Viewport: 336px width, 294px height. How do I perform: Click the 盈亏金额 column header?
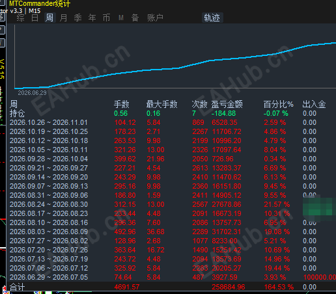coord(227,104)
